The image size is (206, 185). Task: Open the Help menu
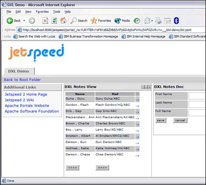click(x=68, y=11)
